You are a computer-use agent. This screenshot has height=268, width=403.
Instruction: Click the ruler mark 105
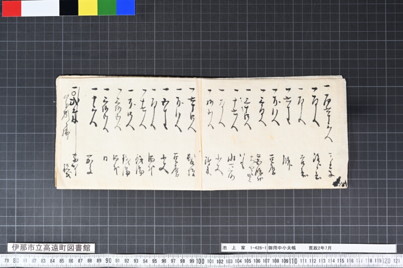[x=247, y=261]
